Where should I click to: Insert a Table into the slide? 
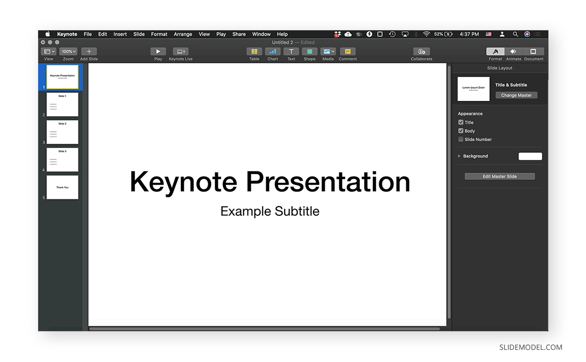pos(254,52)
